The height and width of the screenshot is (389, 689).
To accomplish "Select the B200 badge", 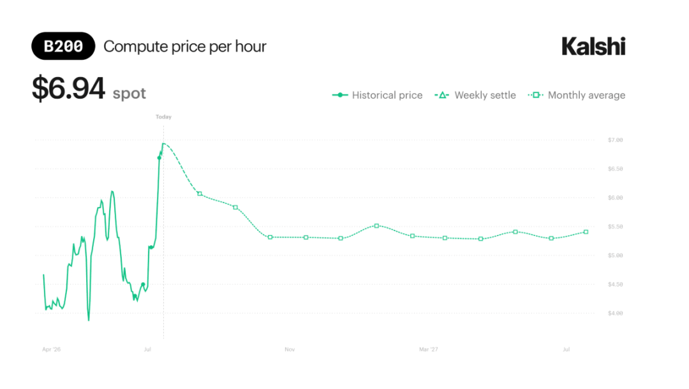I will pos(63,46).
